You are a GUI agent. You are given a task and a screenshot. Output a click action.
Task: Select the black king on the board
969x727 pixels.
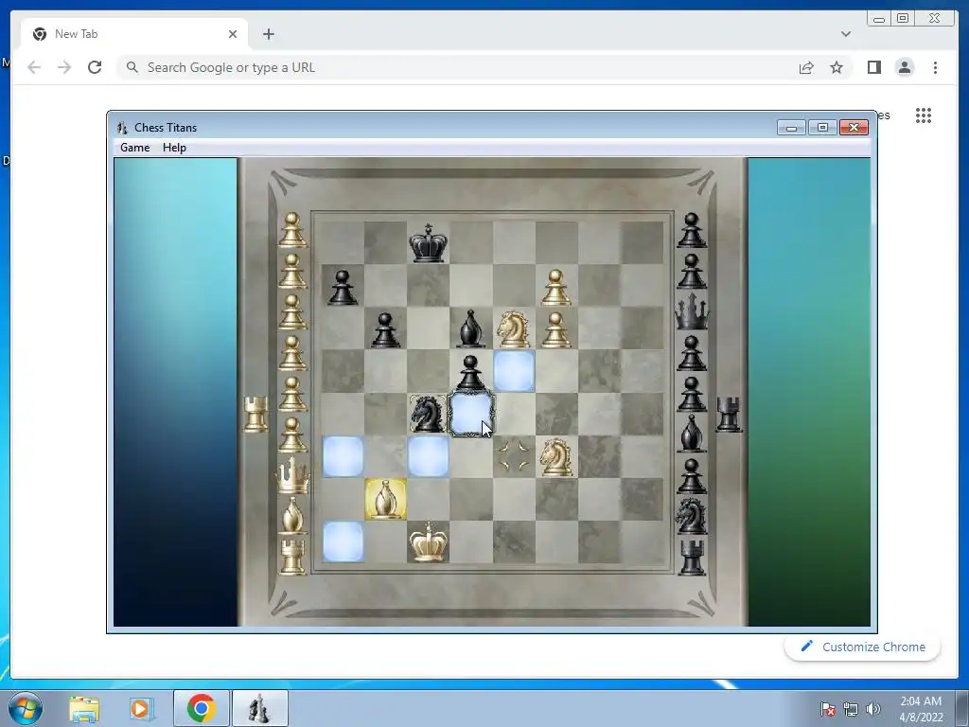pos(429,243)
